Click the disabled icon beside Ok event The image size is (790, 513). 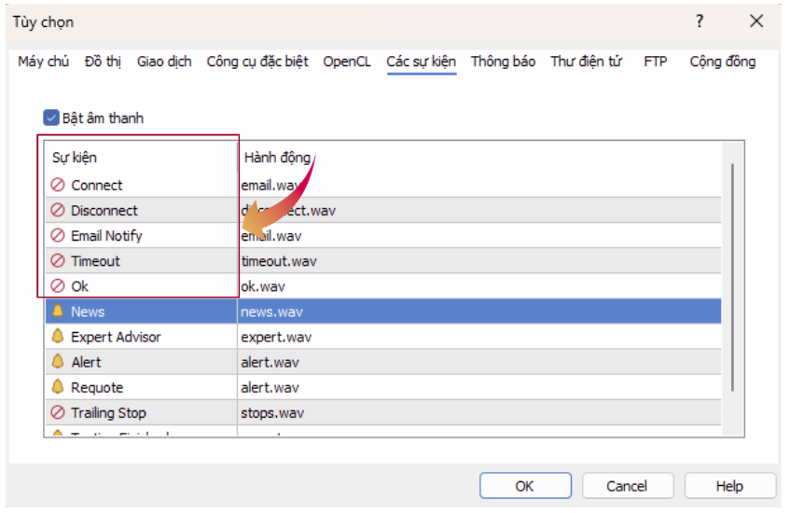click(58, 286)
